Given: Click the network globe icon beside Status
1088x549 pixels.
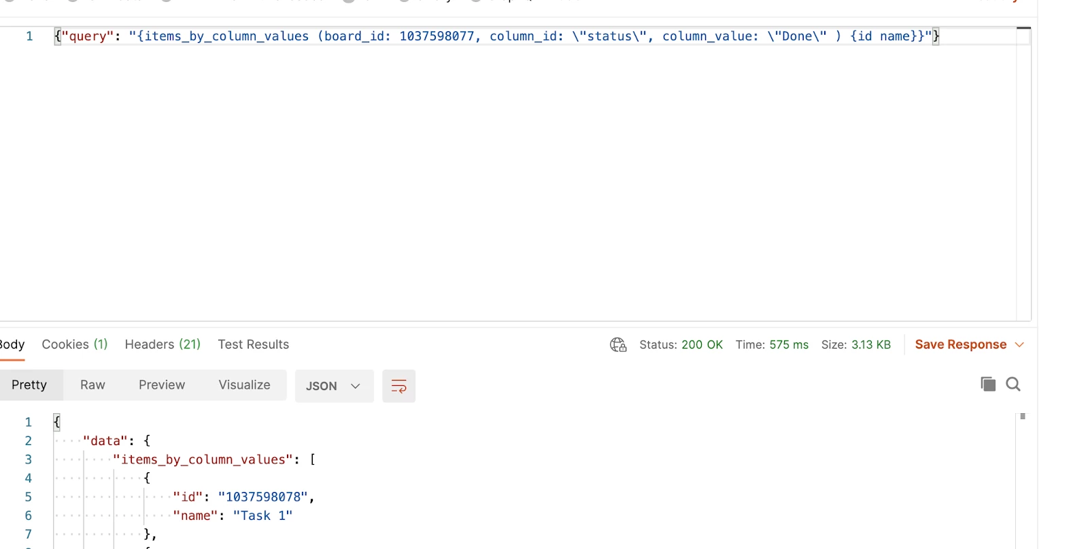Looking at the screenshot, I should coord(618,345).
